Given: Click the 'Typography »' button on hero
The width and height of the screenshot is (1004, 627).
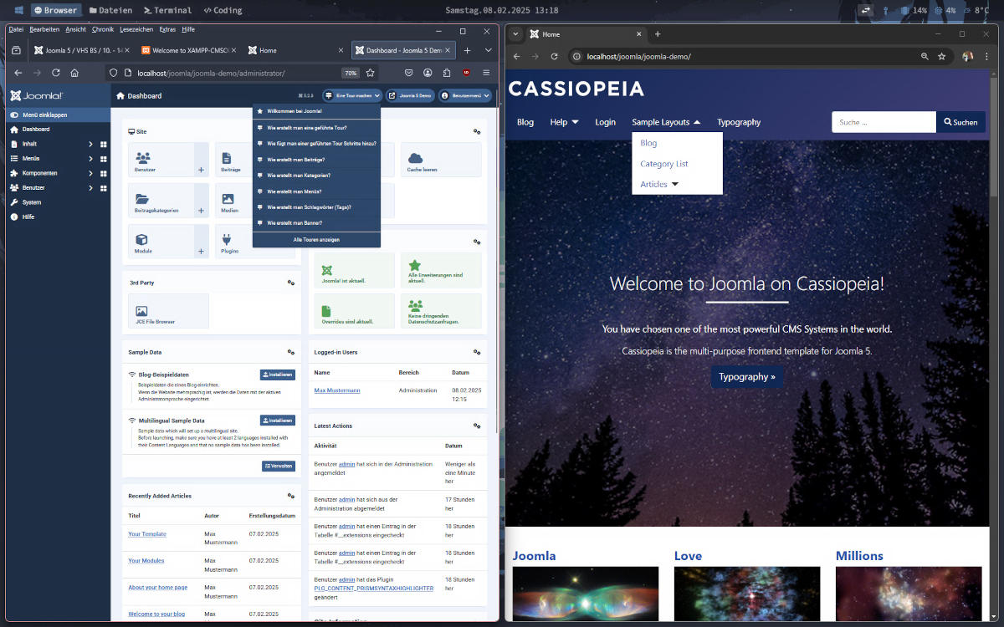Looking at the screenshot, I should [747, 376].
